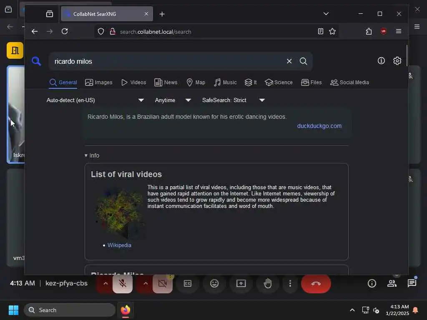Open the extensions puzzle icon
This screenshot has width=427, height=320.
tap(369, 31)
